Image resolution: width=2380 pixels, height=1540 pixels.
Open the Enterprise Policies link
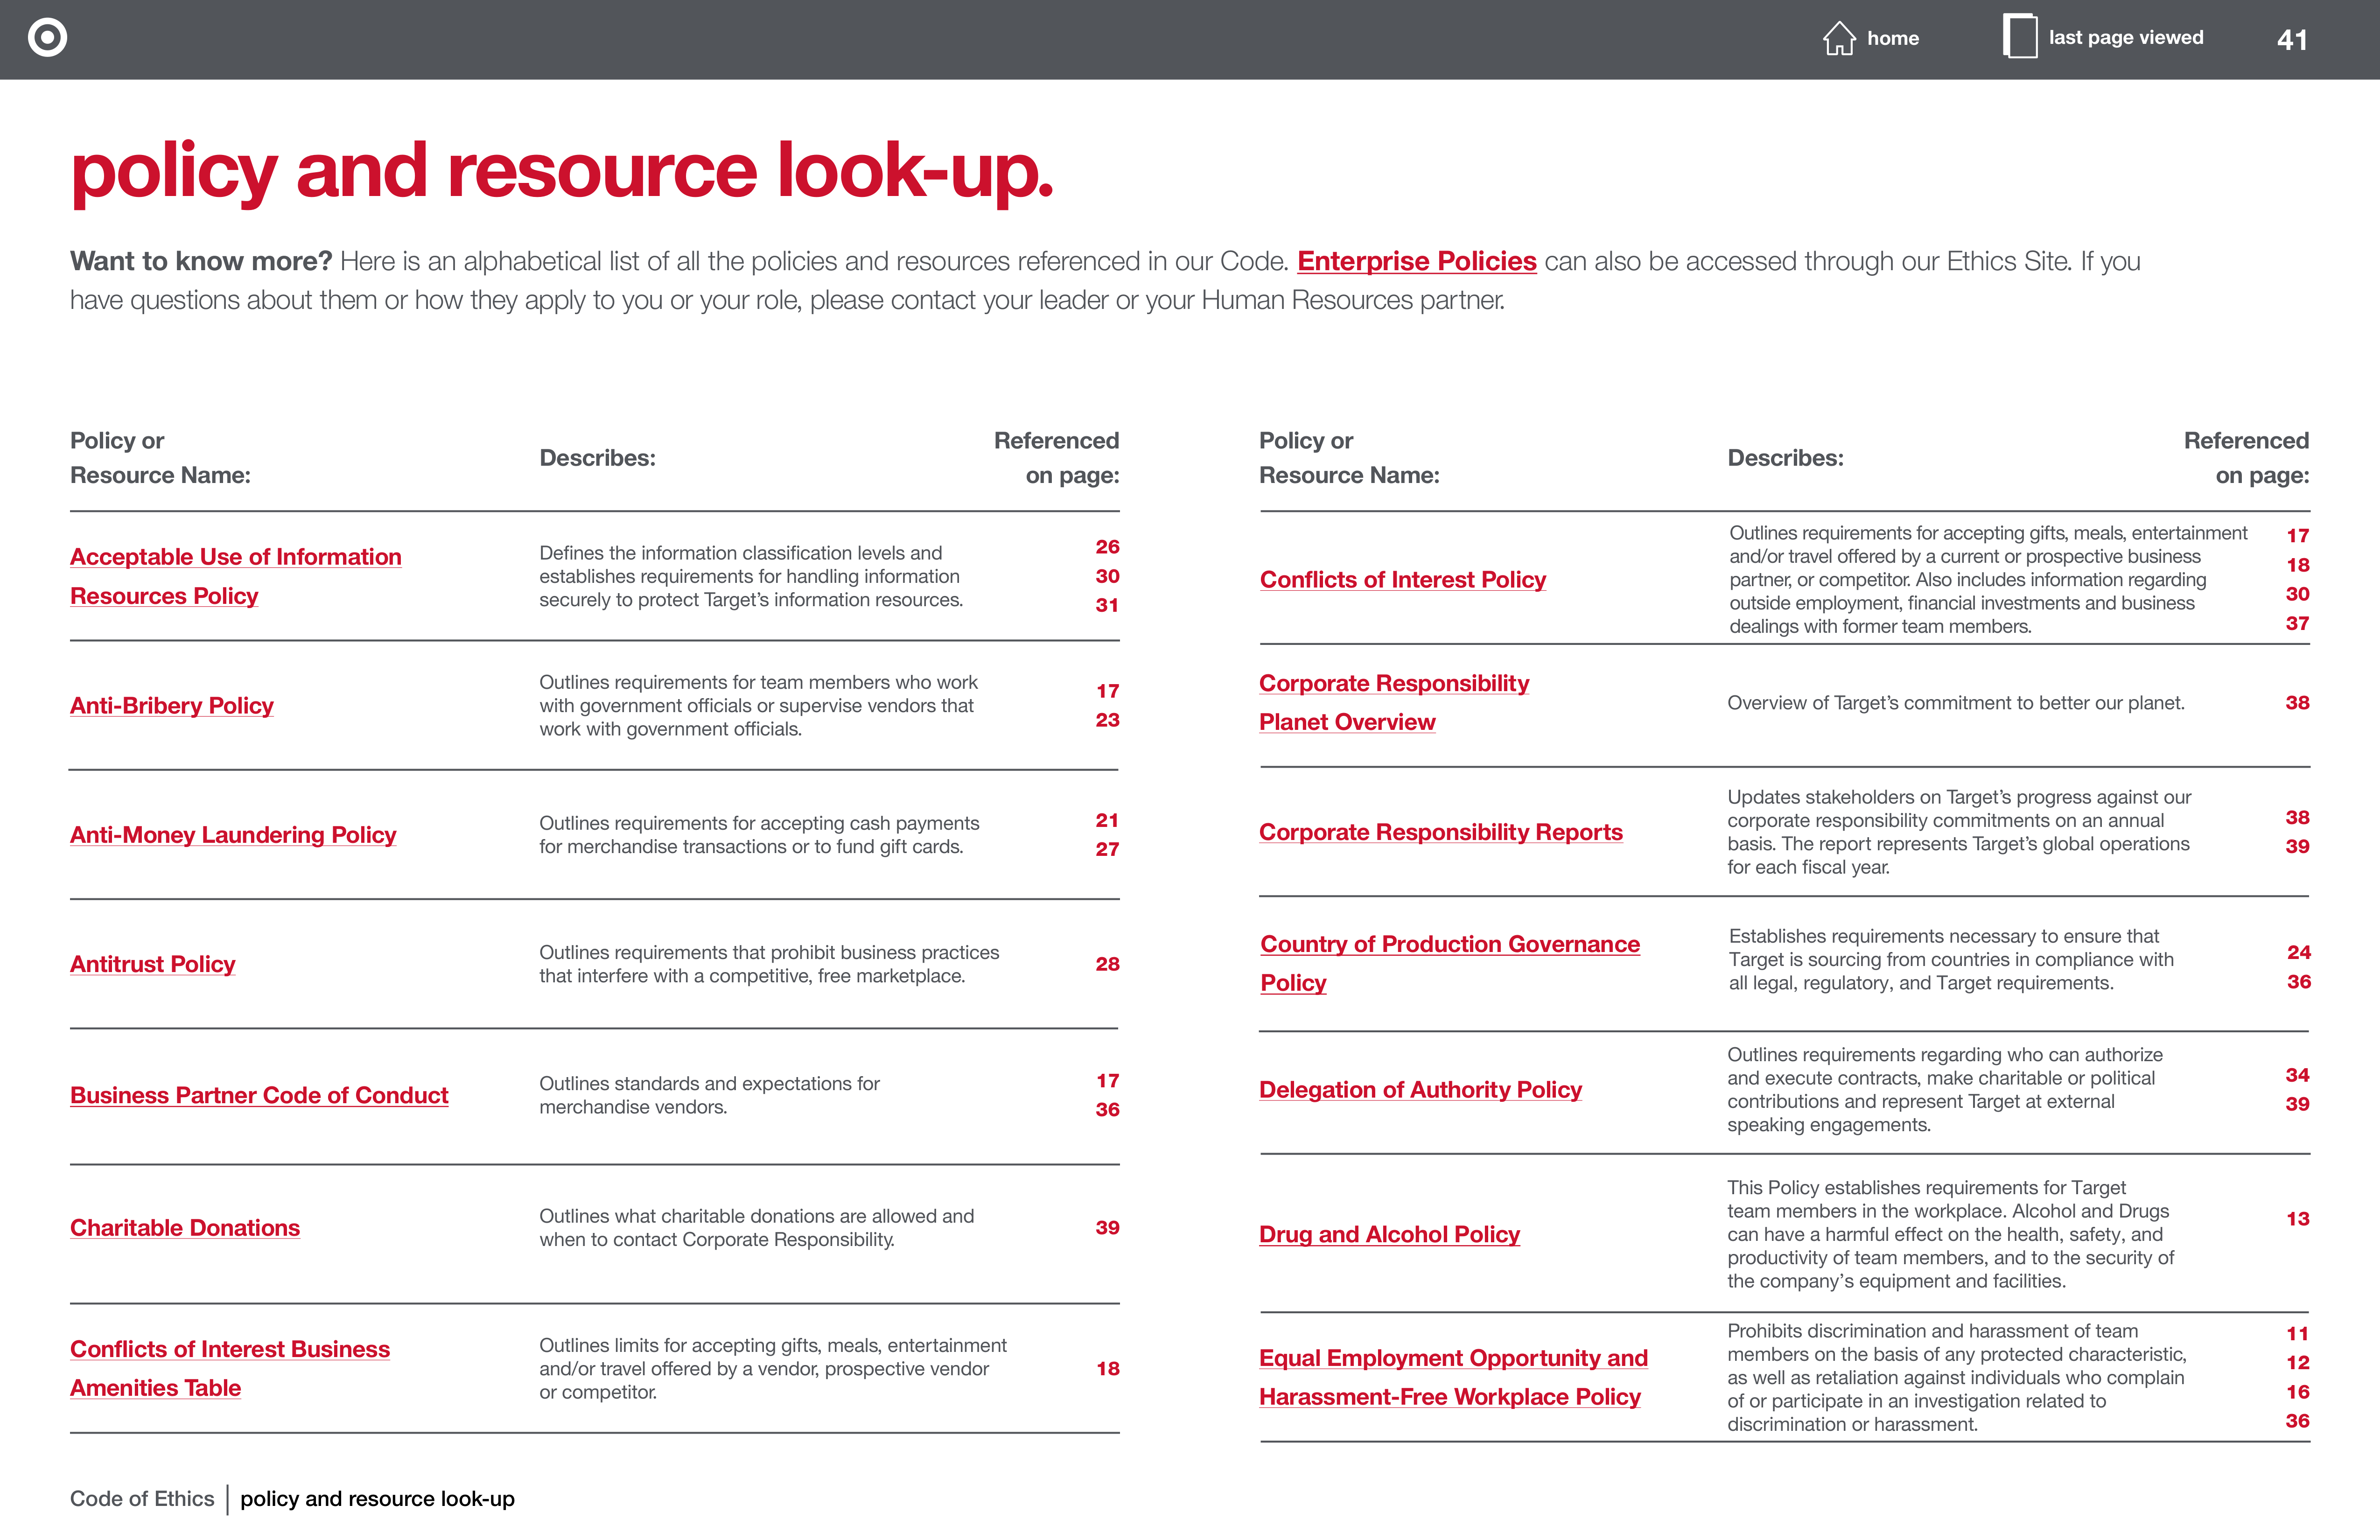[x=1416, y=261]
